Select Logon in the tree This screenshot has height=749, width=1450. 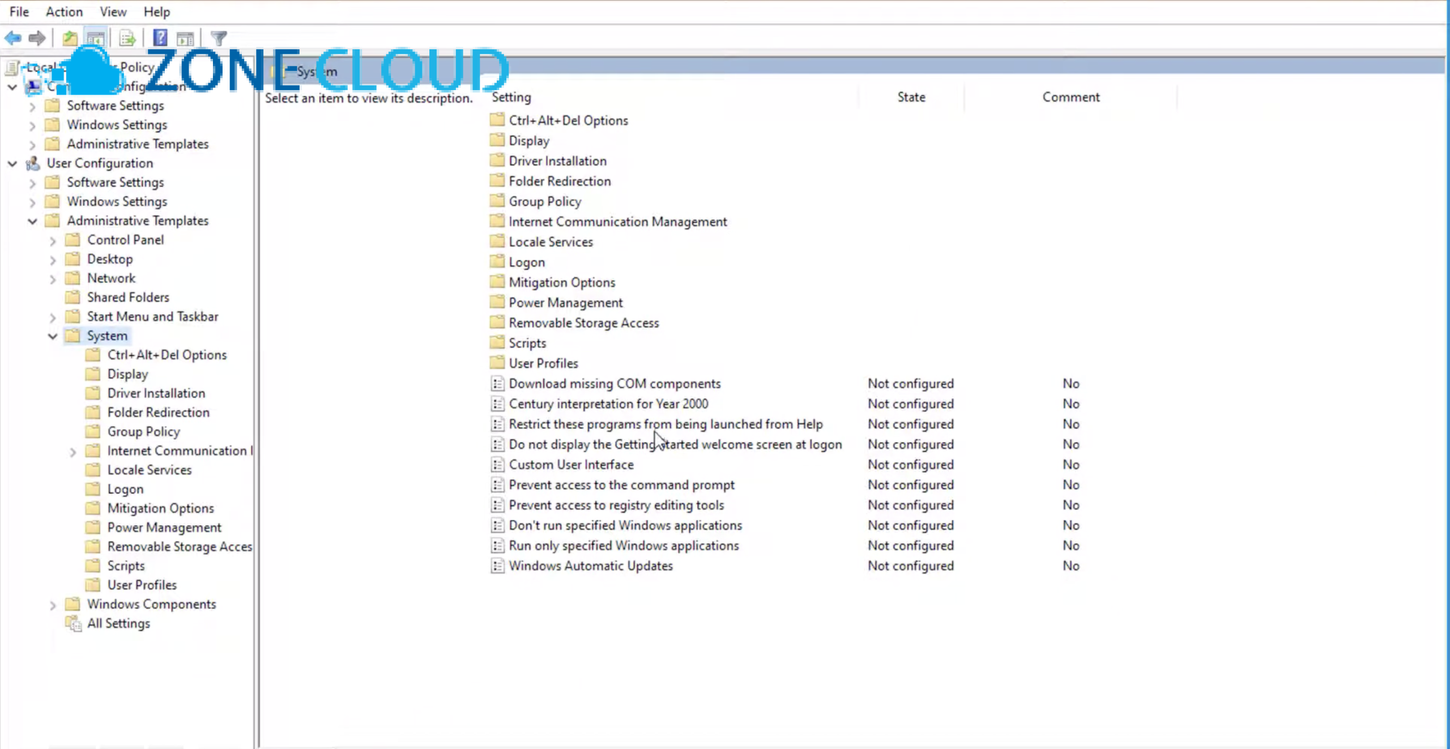[125, 489]
